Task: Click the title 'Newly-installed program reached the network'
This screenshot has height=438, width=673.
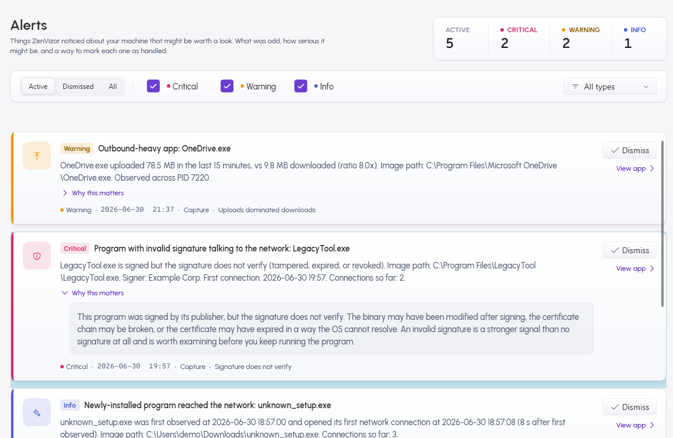Action: point(208,405)
